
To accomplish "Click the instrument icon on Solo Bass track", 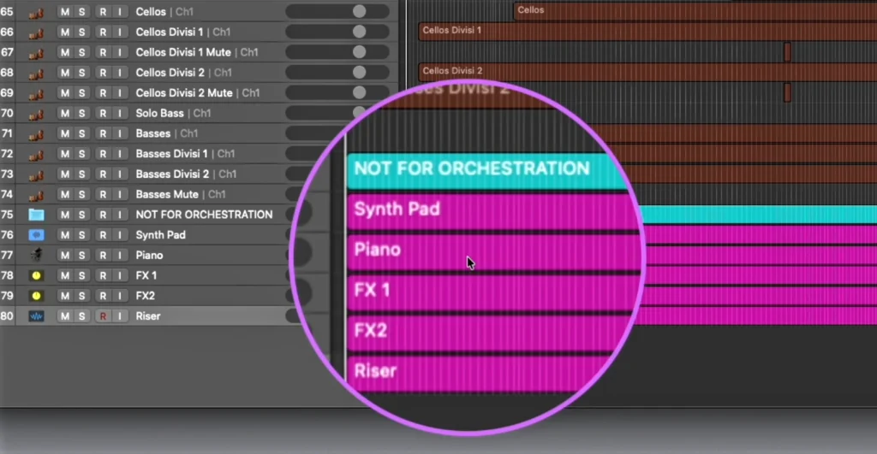I will pos(36,114).
